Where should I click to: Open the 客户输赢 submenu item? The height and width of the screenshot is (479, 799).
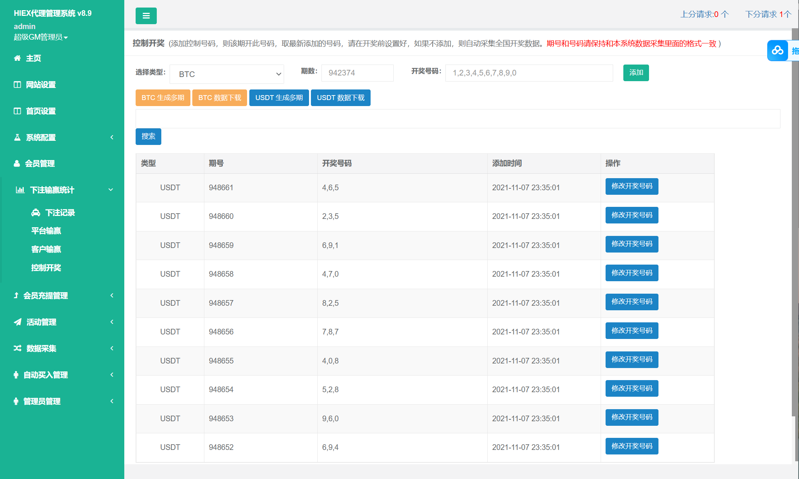[46, 249]
